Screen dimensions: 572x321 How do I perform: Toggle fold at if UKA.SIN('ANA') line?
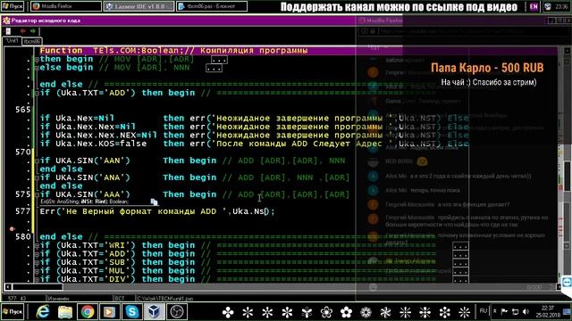click(x=37, y=177)
